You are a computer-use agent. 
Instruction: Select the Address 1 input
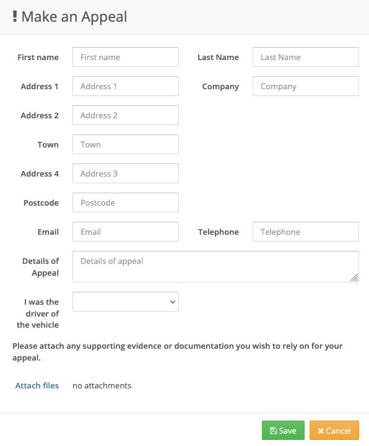pos(126,86)
